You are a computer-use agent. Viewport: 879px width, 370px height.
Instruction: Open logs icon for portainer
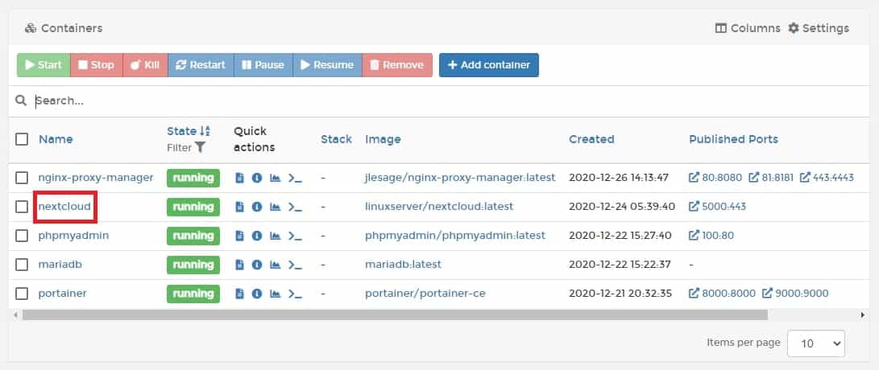click(239, 294)
